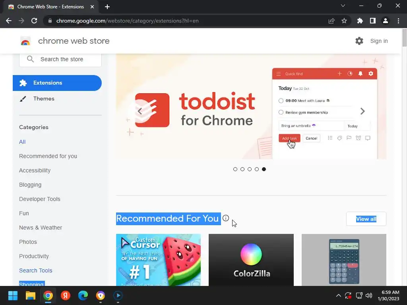Show next carousel slide arrow
This screenshot has width=407, height=305.
362,111
